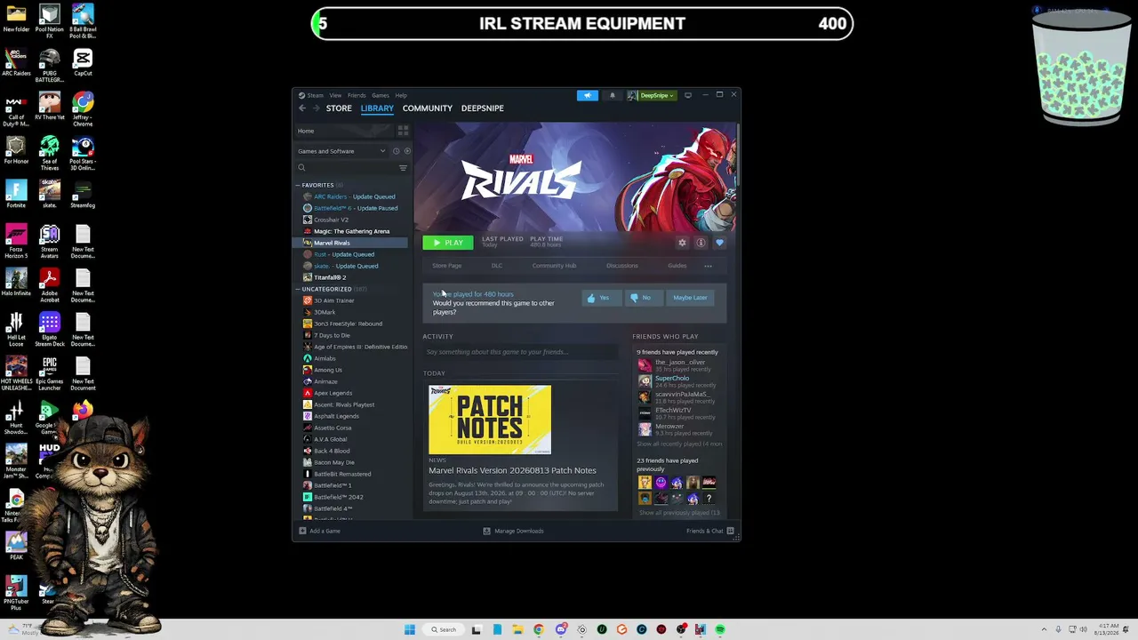The width and height of the screenshot is (1138, 640).
Task: Open the Community Hub link
Action: (554, 266)
